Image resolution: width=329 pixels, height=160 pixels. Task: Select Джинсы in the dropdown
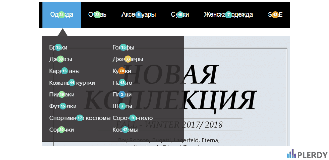[x=61, y=59]
